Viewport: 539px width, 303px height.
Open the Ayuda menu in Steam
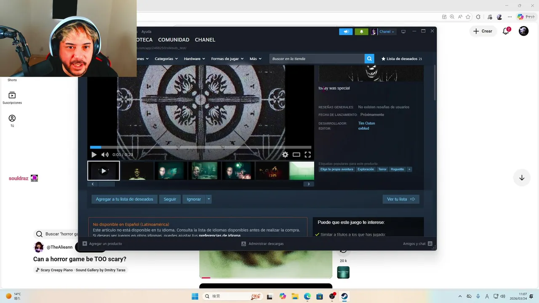tap(146, 32)
